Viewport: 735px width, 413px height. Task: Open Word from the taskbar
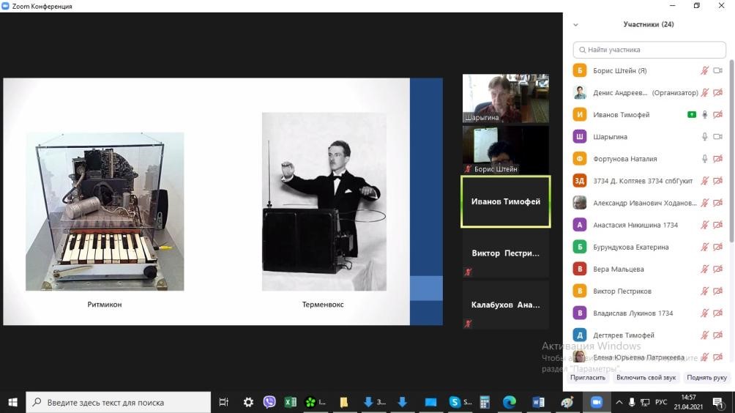[x=538, y=402]
